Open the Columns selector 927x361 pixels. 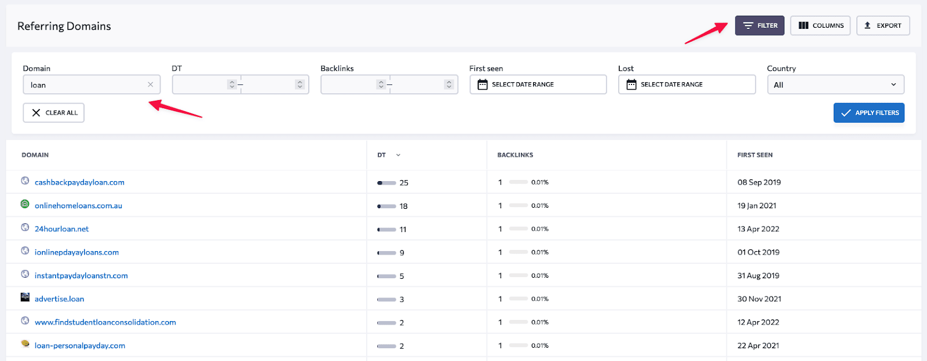point(820,25)
